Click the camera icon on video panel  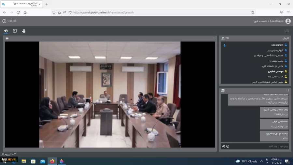(7, 38)
